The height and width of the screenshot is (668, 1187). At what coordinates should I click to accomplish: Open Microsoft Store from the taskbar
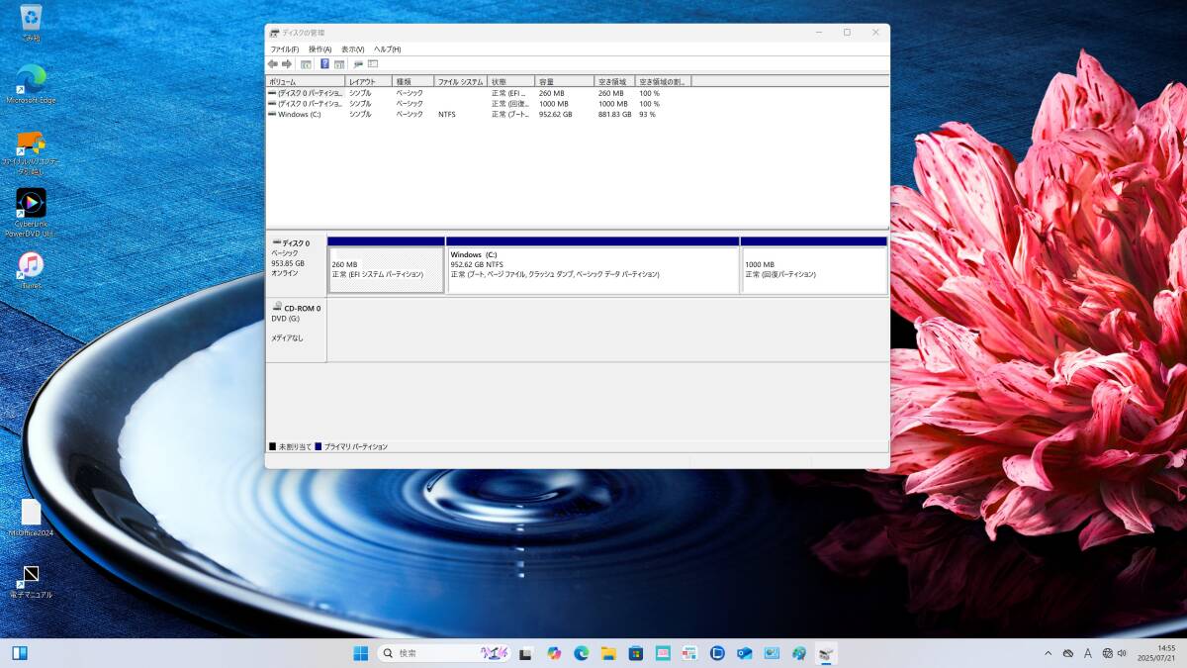[636, 653]
